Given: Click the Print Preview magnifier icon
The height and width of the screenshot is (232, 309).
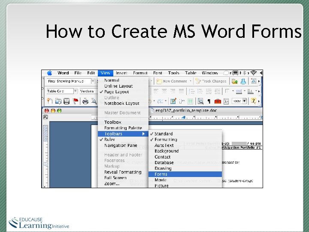Looking at the screenshot, I should pos(94,101).
